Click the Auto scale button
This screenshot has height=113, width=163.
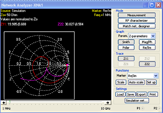click(x=136, y=82)
